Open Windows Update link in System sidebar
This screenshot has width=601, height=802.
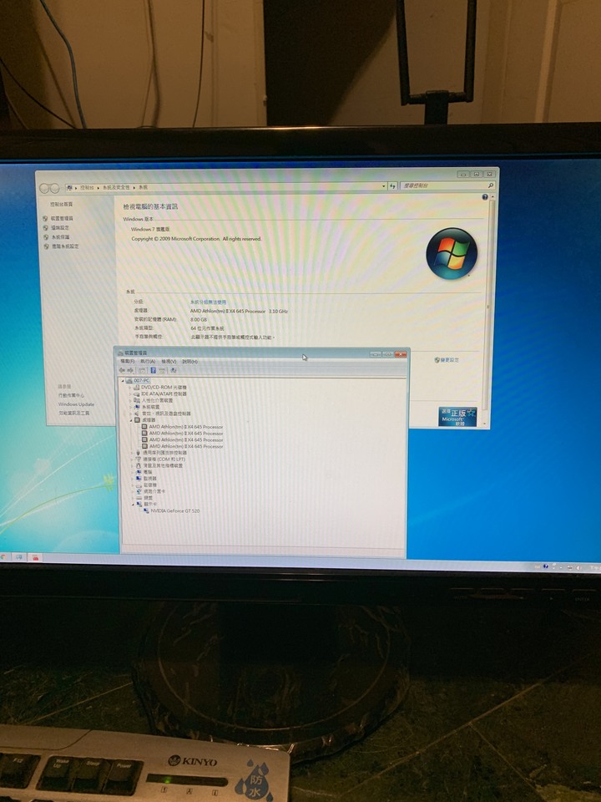tap(76, 404)
